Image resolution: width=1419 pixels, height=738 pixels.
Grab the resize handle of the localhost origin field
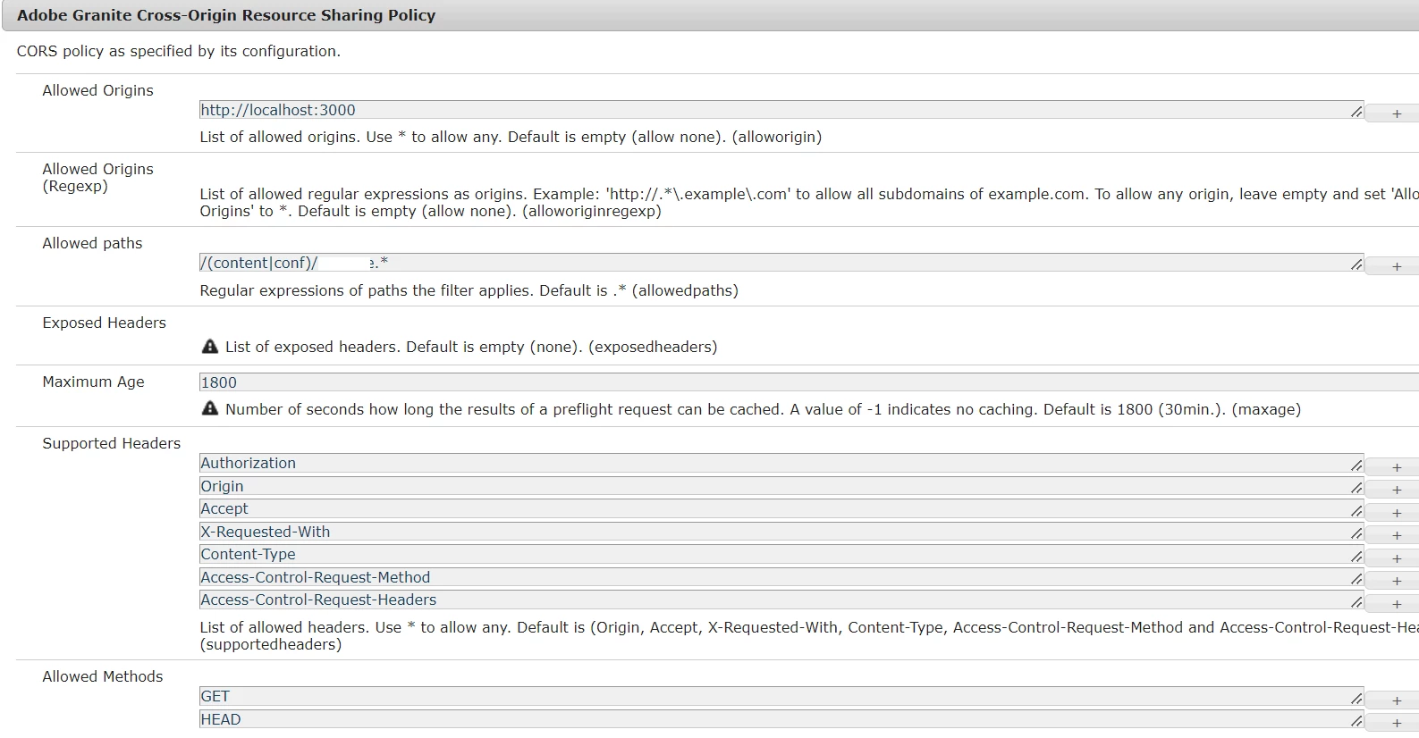point(1356,113)
